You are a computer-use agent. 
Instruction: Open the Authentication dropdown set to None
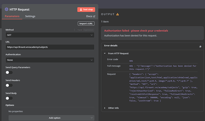[50, 60]
